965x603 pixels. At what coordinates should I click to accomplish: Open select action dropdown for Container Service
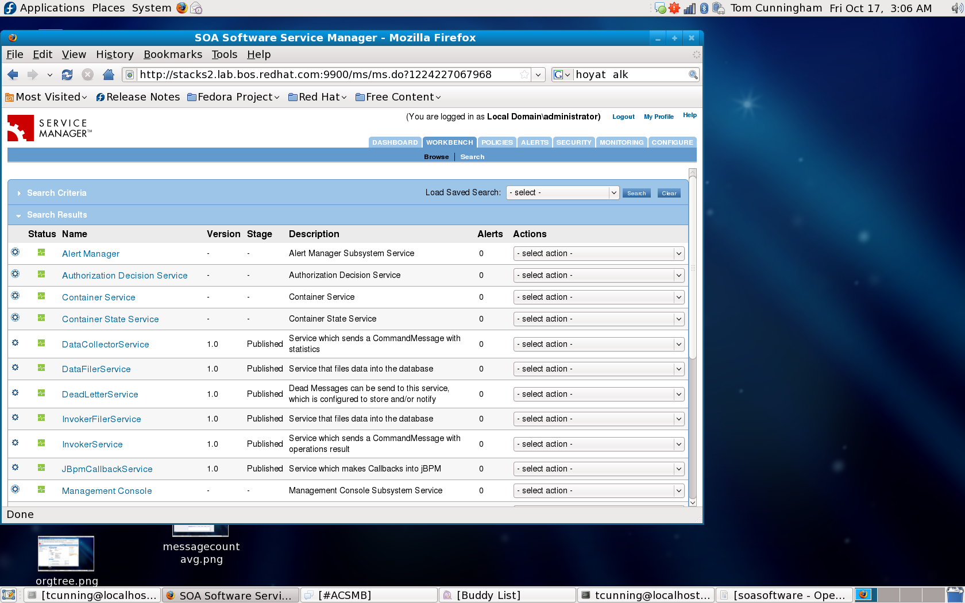pyautogui.click(x=599, y=297)
